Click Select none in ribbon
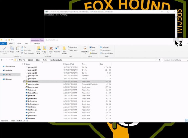 point(105,50)
